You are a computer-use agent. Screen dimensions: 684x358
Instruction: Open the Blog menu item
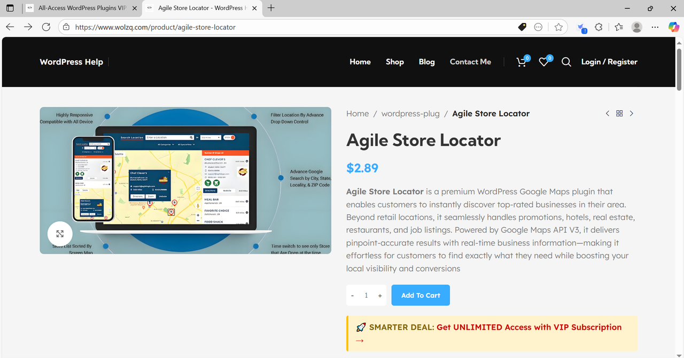pos(426,62)
